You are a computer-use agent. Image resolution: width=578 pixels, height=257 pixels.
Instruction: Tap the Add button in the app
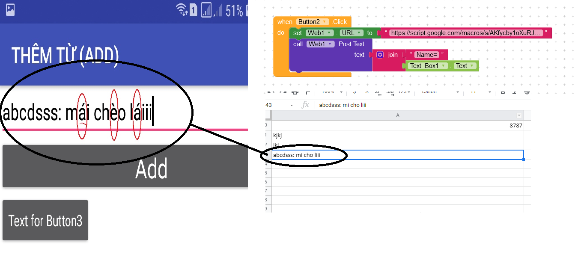(125, 166)
